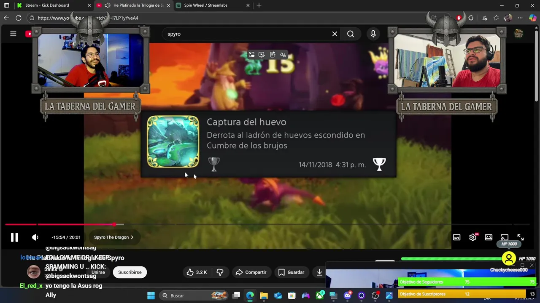Open Discord from the taskbar

click(347, 295)
